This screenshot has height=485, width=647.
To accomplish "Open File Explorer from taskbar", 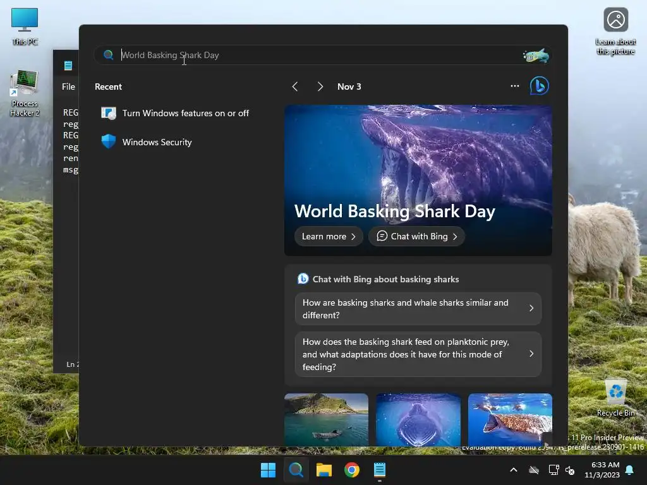I will click(x=324, y=470).
